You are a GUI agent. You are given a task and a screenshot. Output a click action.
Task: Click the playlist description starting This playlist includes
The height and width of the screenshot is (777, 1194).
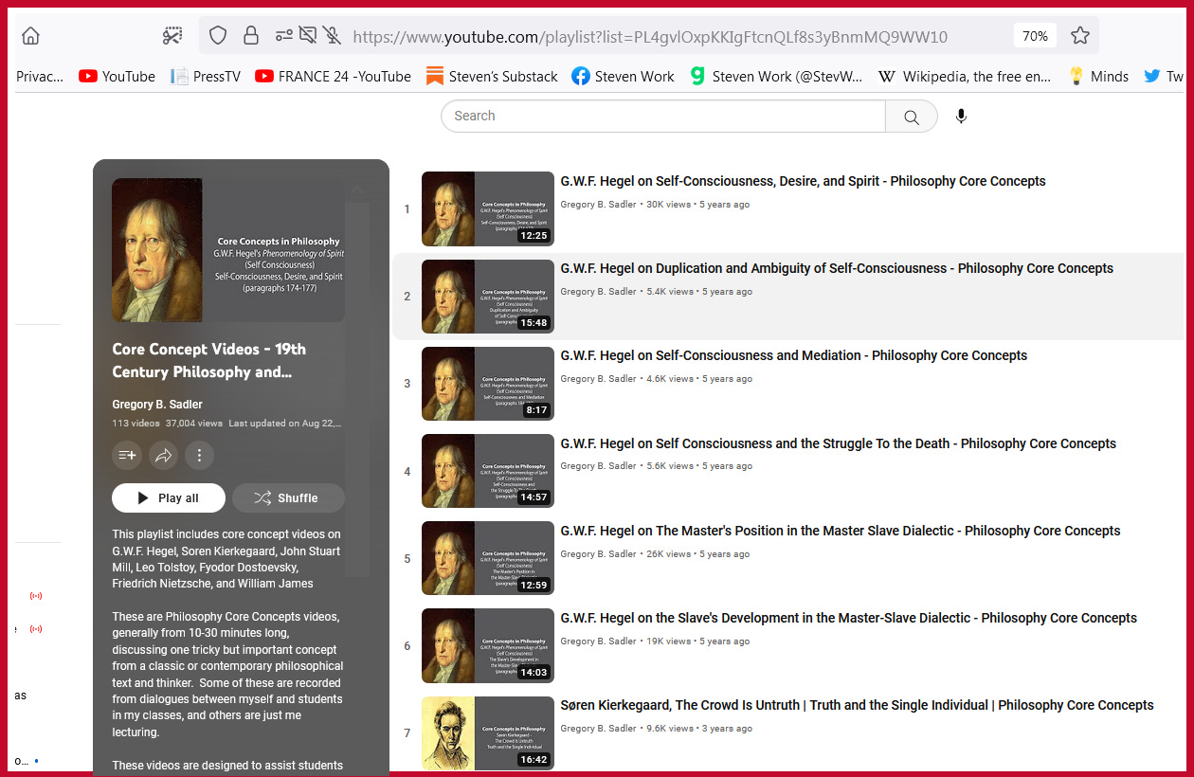226,559
